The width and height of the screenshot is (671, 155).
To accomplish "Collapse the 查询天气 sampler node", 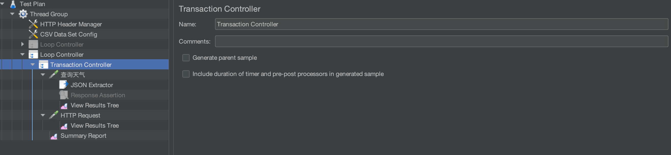I will pos(43,75).
